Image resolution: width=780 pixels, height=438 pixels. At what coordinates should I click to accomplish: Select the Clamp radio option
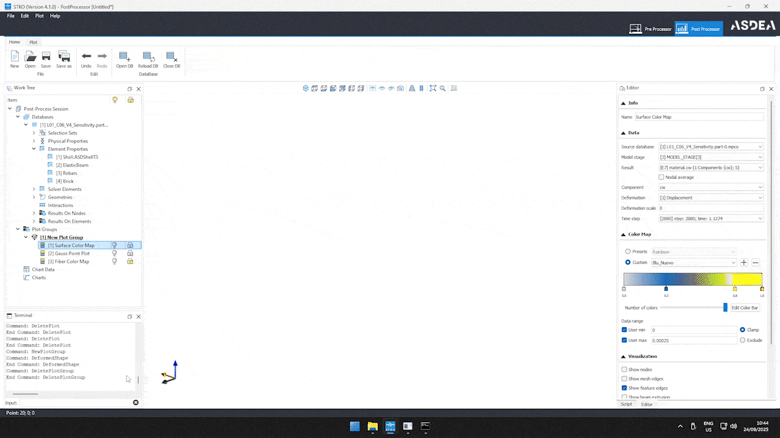743,330
